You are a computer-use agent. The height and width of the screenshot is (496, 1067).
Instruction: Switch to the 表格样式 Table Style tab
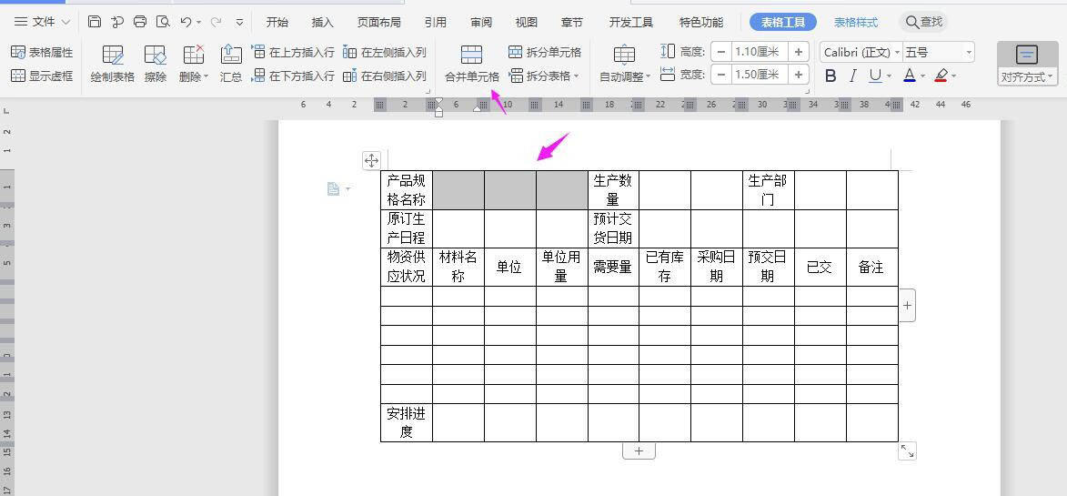856,22
